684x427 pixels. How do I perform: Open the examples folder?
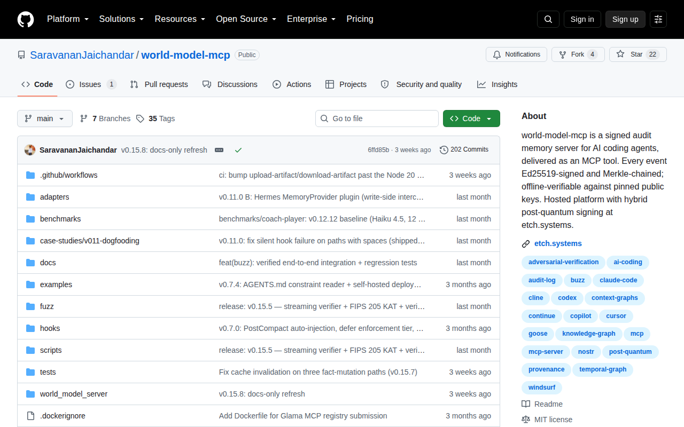[x=56, y=284]
